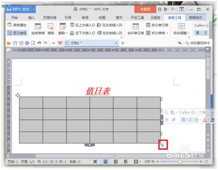
Task: Open Table Properties (表格属性)
Action: (x=17, y=25)
